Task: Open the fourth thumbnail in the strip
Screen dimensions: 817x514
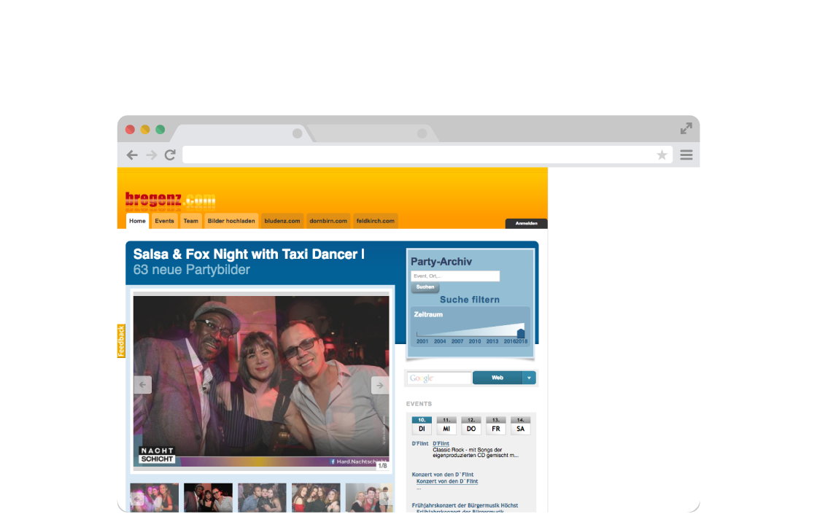Action: point(316,497)
